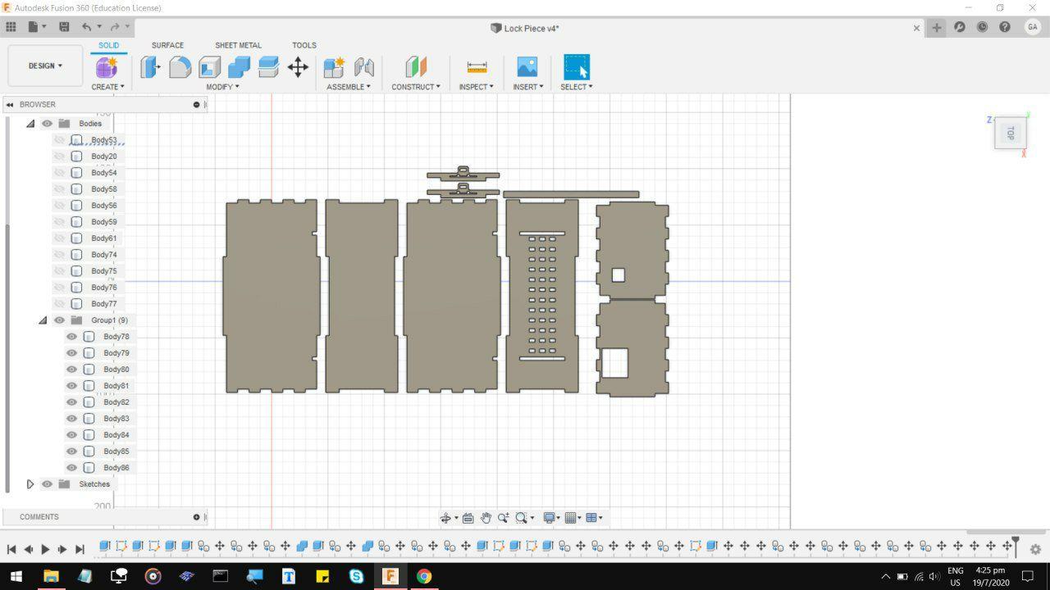1050x590 pixels.
Task: Select the Offset Face tool icon
Action: click(x=268, y=67)
